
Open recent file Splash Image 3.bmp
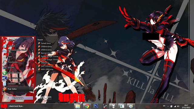pyautogui.click(x=48, y=60)
